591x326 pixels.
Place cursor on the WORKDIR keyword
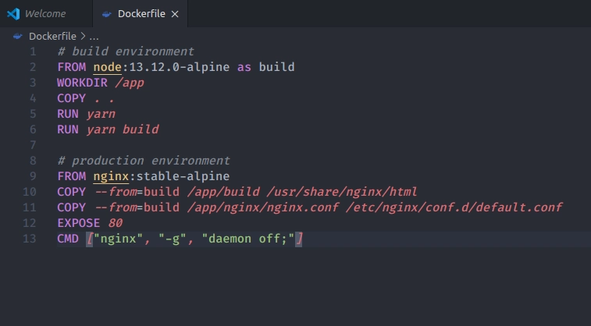[x=82, y=83]
